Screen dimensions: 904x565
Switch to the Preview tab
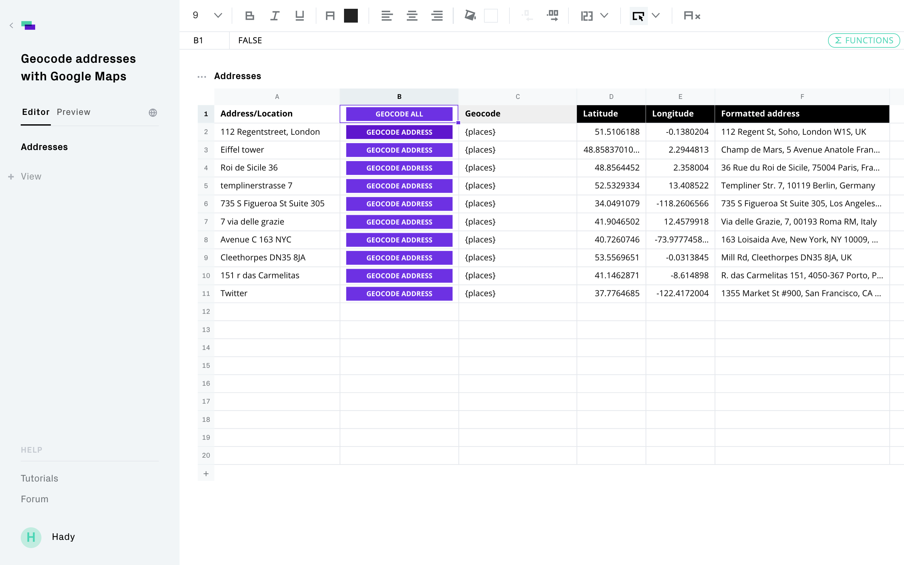coord(73,112)
